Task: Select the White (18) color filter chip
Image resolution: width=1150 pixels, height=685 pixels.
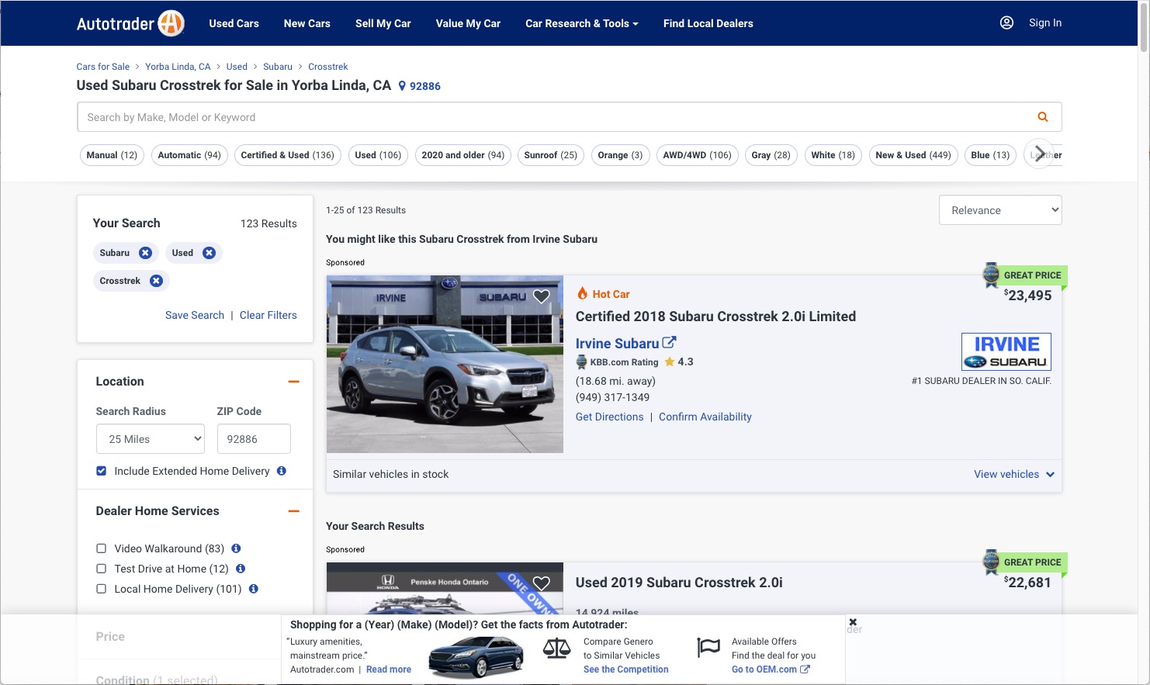Action: [833, 155]
